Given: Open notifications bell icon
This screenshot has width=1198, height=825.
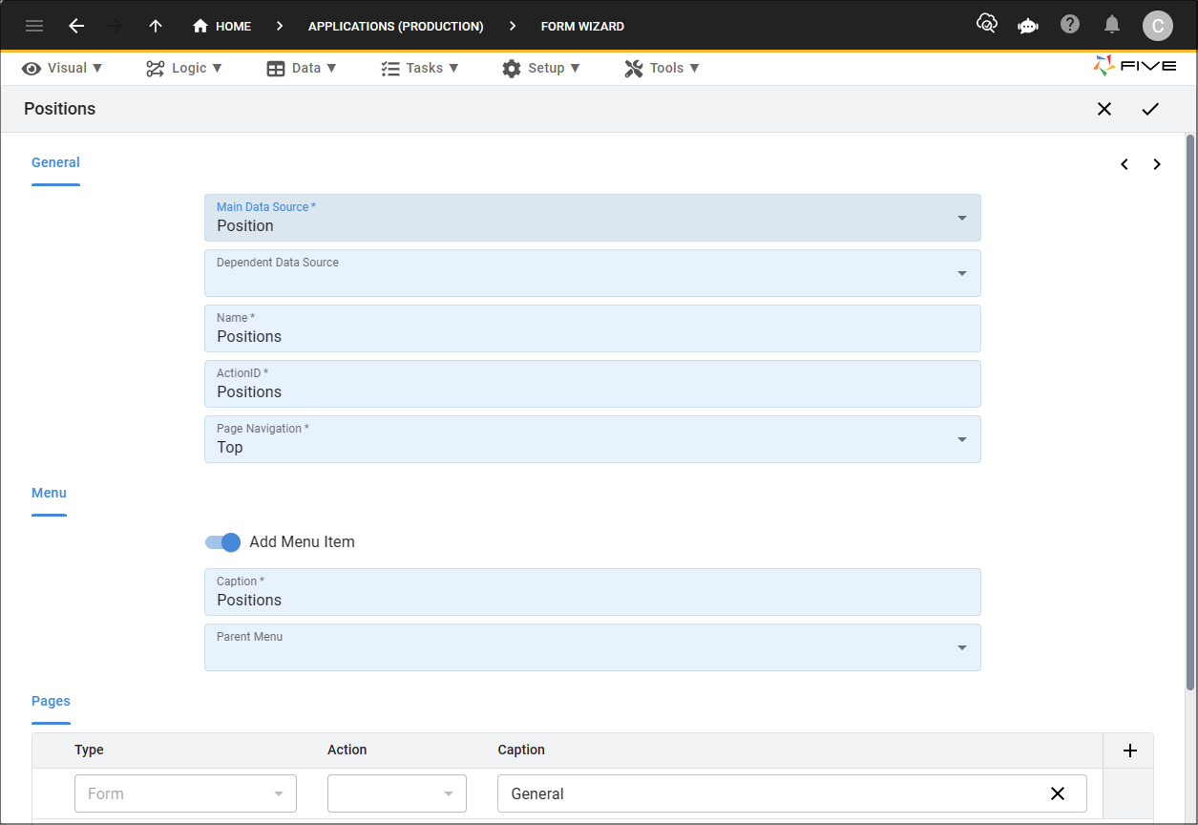Looking at the screenshot, I should pyautogui.click(x=1112, y=25).
